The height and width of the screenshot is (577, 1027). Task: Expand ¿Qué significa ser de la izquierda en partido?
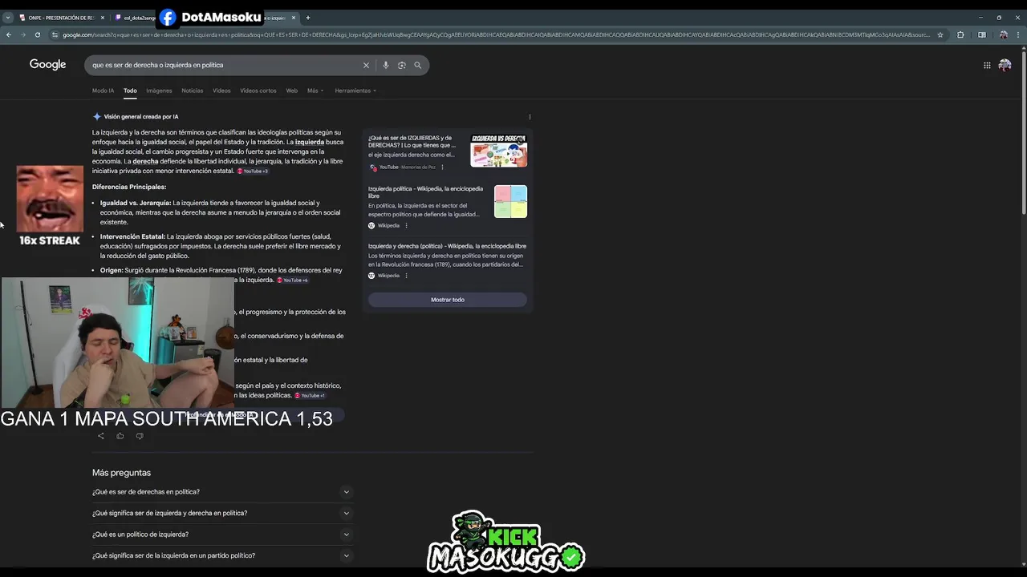[x=222, y=555]
